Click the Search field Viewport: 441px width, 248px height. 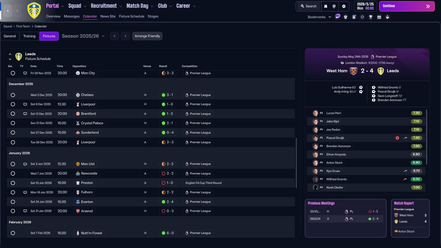point(308,6)
